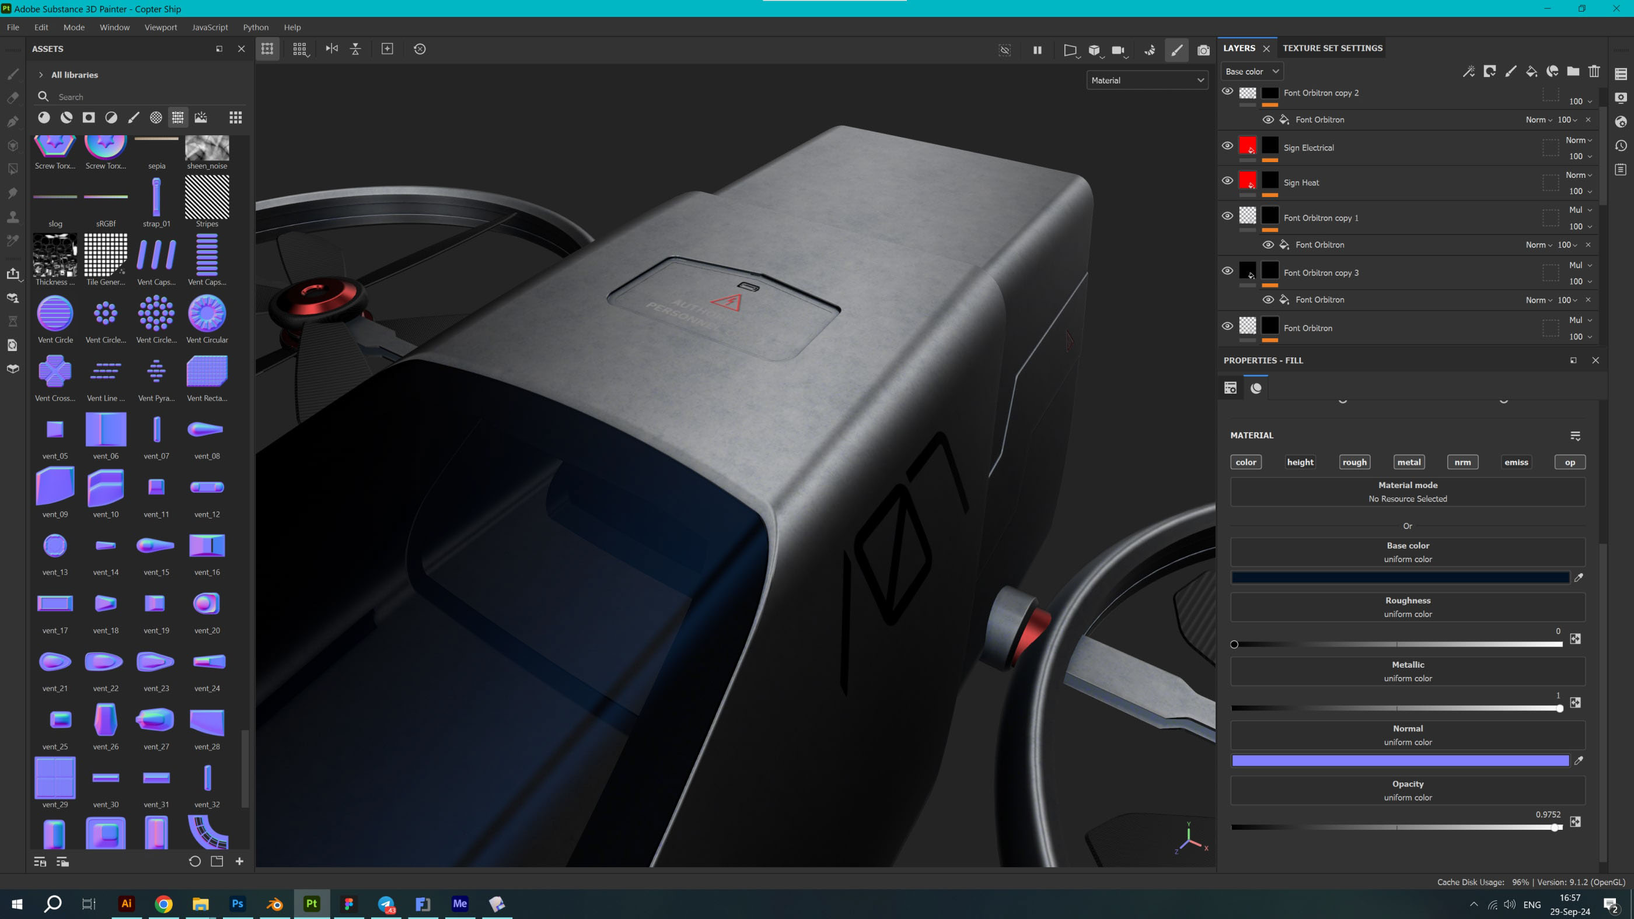The image size is (1634, 919).
Task: Expand the All libraries tree
Action: (x=41, y=75)
